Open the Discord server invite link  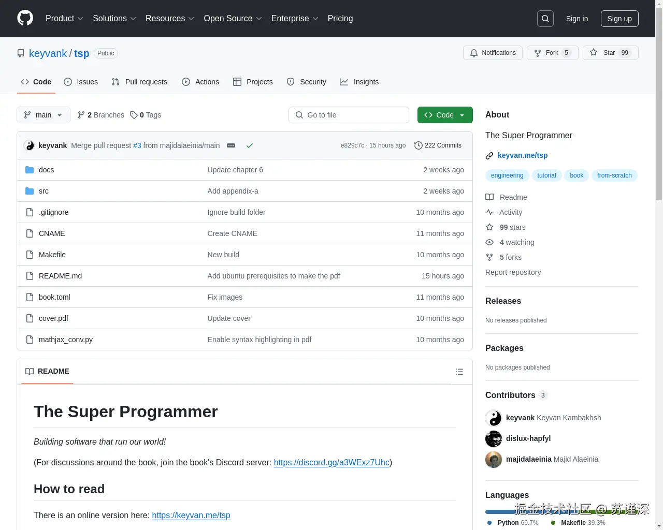[331, 462]
